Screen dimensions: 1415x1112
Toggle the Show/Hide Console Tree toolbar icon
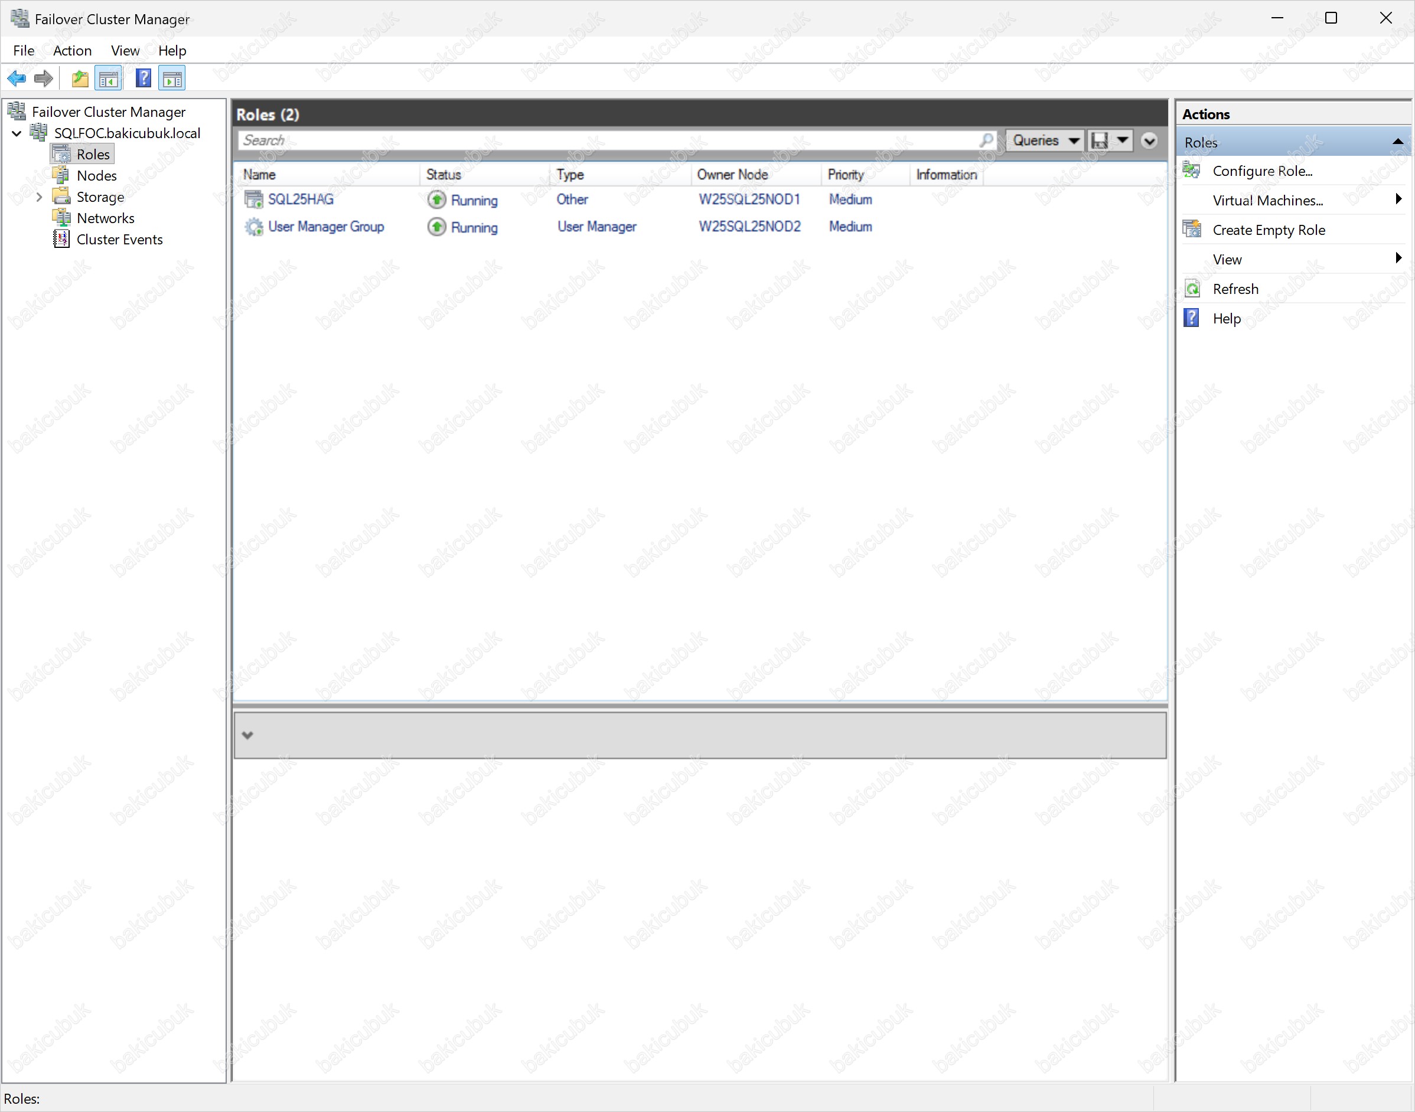tap(108, 79)
